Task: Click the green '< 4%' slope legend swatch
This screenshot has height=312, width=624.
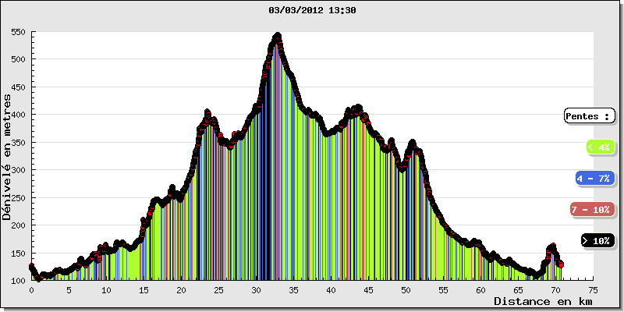Action: coord(601,147)
